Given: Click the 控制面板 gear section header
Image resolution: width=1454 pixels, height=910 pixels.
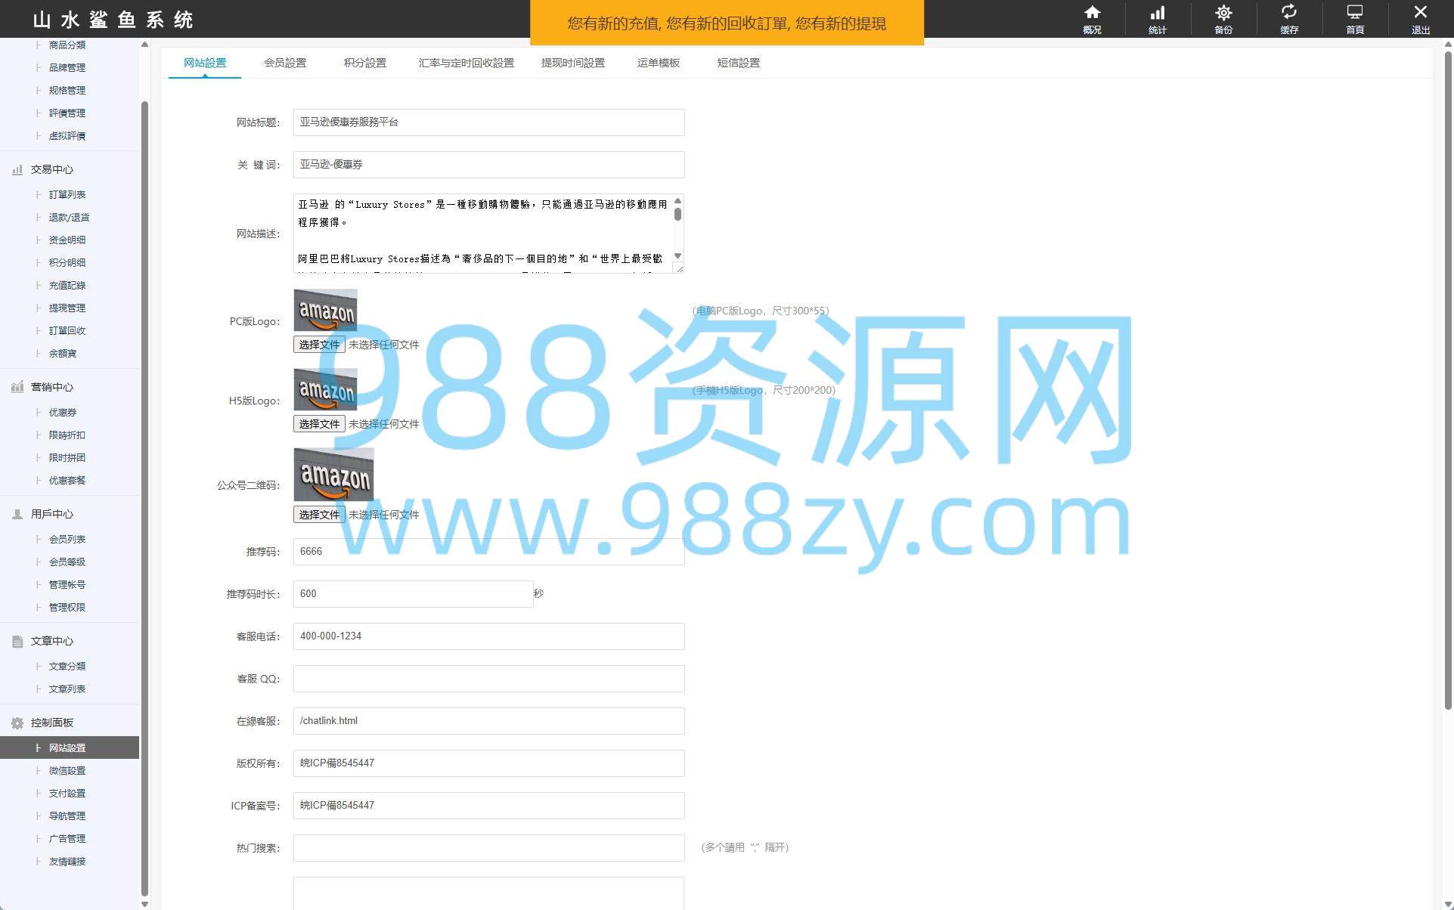Looking at the screenshot, I should 51,723.
